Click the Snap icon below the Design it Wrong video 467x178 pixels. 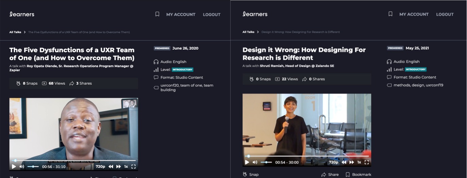pyautogui.click(x=245, y=175)
